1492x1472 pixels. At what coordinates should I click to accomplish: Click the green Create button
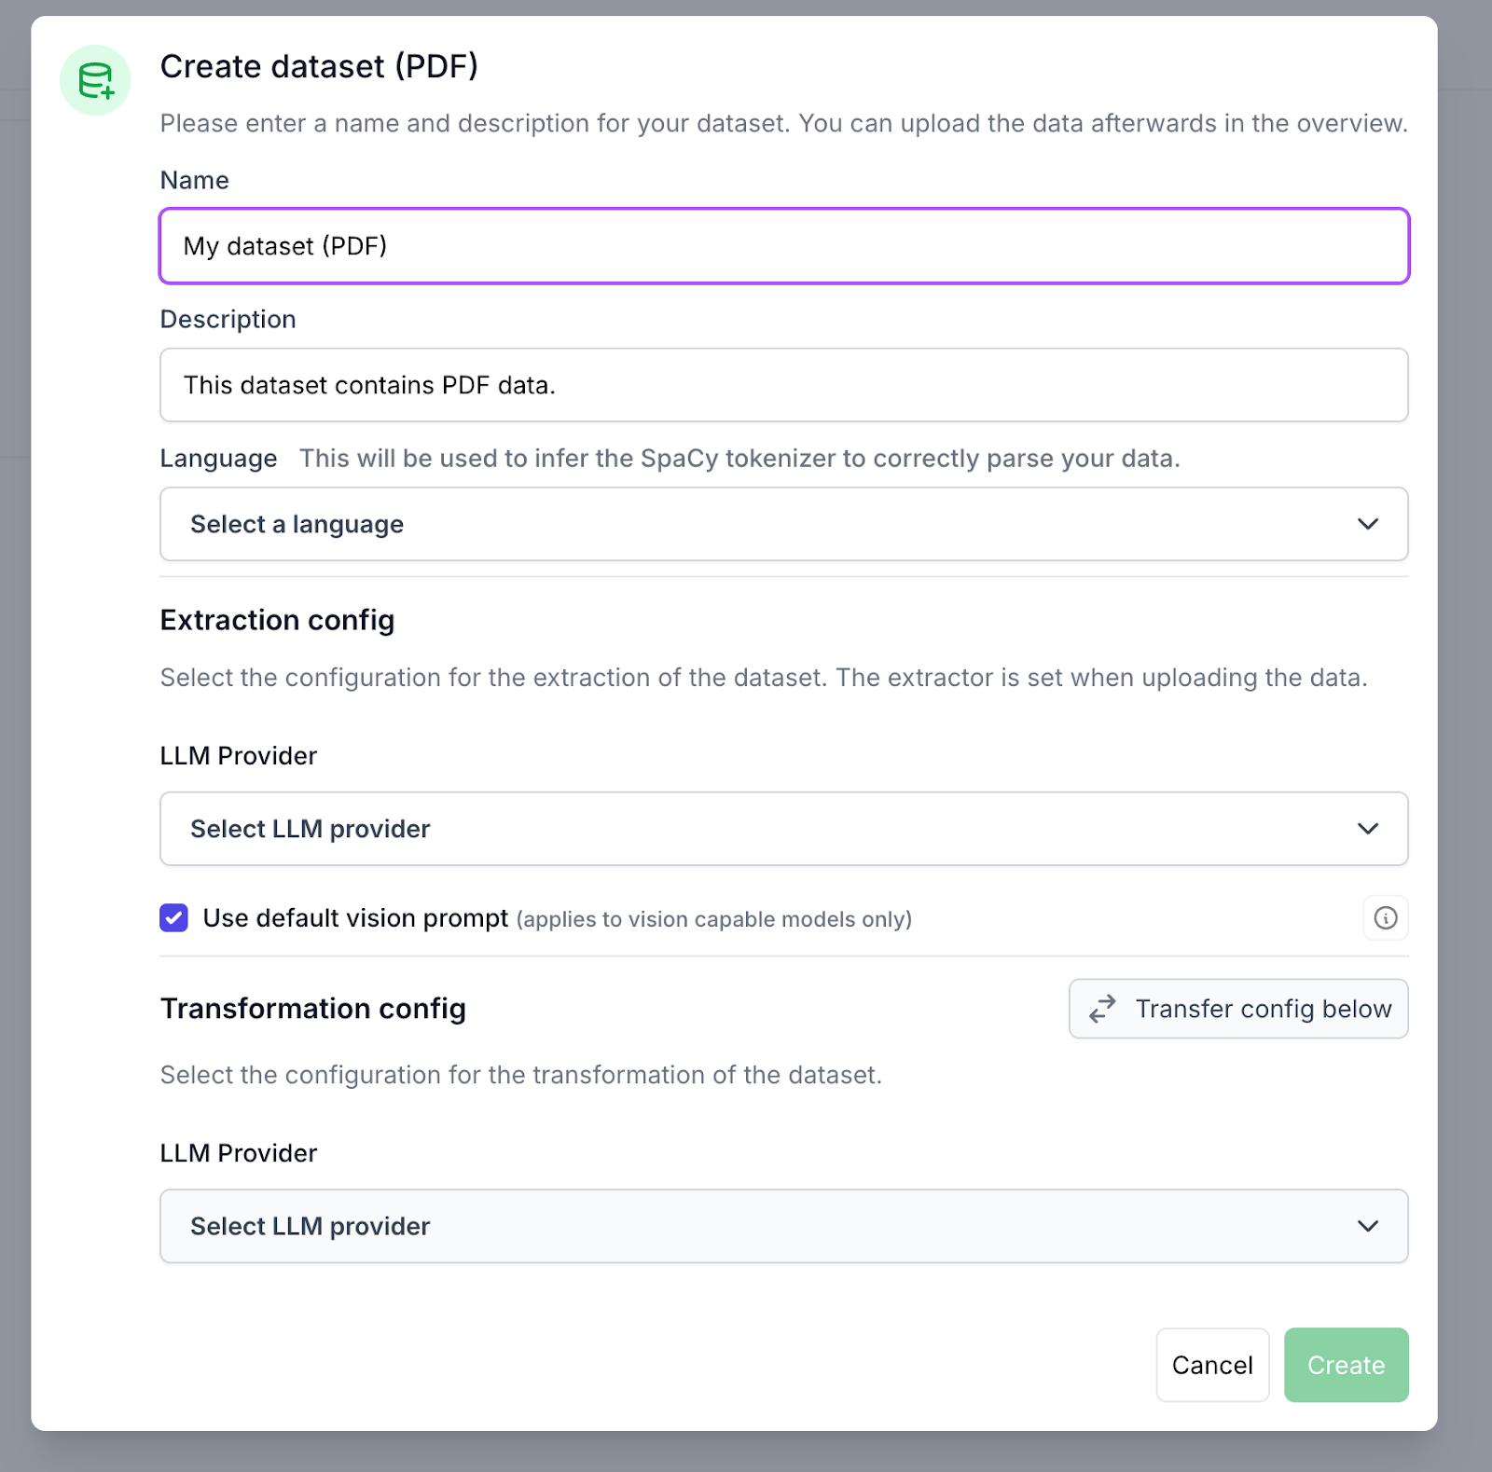coord(1346,1365)
